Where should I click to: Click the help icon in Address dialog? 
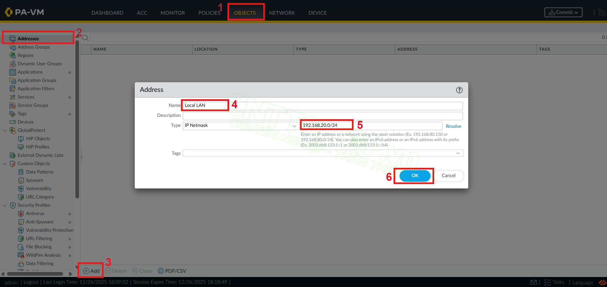point(459,90)
